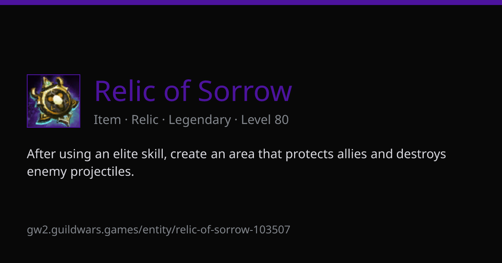Select the word Sorrow in the title
Screen dimensions: 502x263
point(245,91)
